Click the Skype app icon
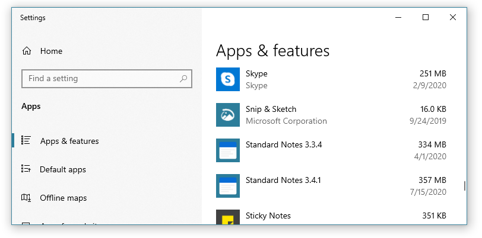 click(228, 79)
